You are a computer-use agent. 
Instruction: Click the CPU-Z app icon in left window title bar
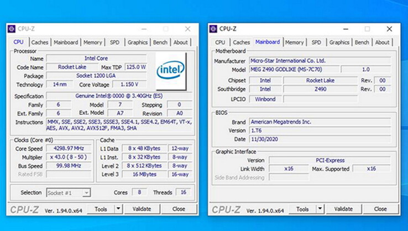12,29
